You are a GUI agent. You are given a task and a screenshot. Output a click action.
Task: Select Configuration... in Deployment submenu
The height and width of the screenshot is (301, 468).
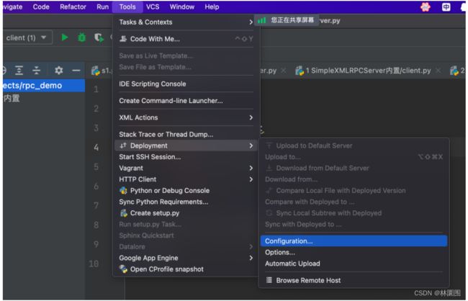tap(354, 241)
